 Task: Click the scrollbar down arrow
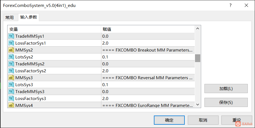point(197,105)
